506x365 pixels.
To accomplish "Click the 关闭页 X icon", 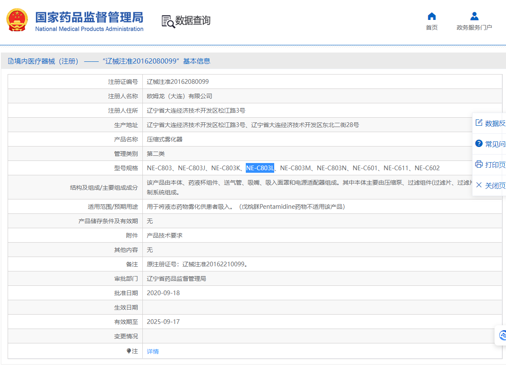I will pyautogui.click(x=479, y=185).
